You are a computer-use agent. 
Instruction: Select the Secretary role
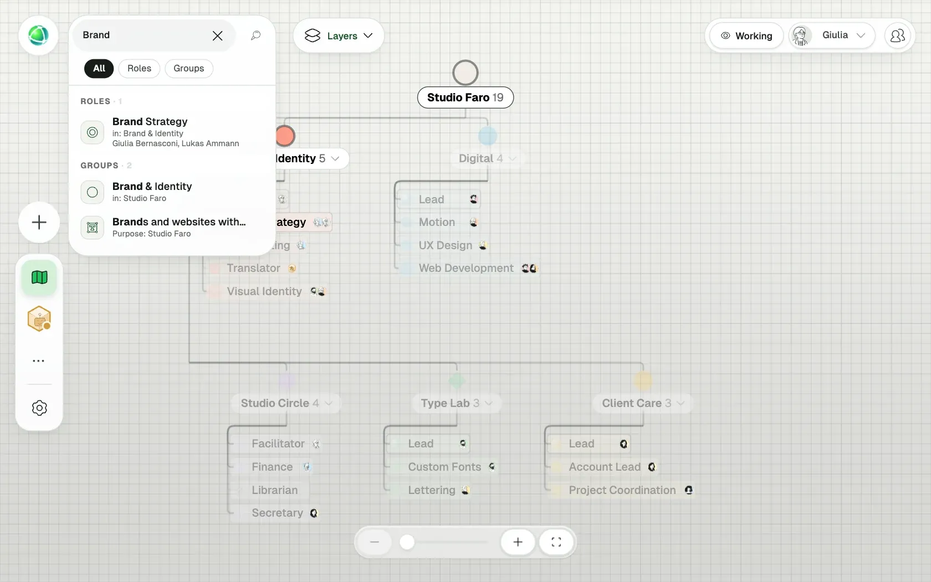pyautogui.click(x=277, y=513)
